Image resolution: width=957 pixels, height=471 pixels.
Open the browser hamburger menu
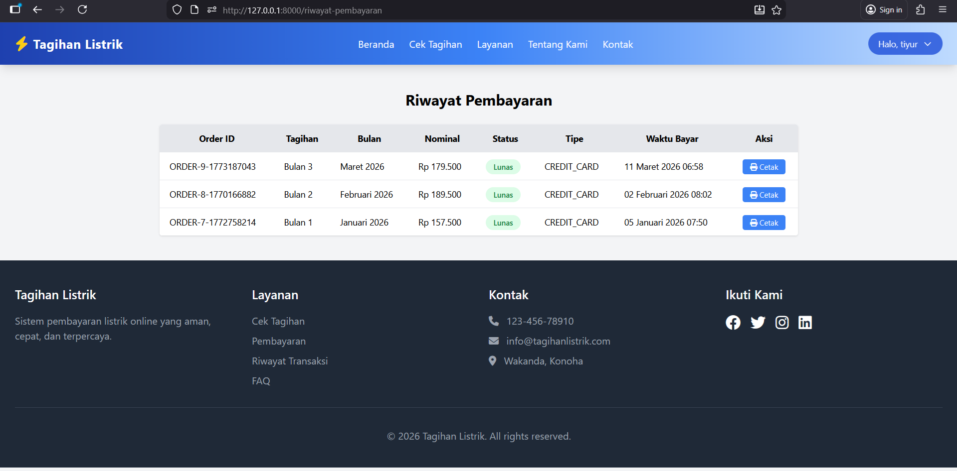point(943,9)
